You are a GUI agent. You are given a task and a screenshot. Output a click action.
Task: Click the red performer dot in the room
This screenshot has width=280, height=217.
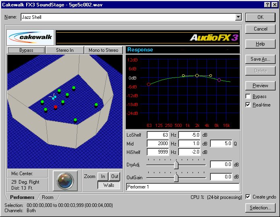(x=56, y=107)
